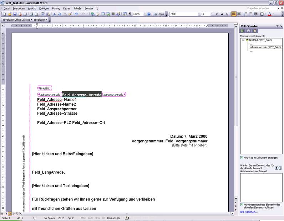Switch to the Print Layout view button
The image size is (284, 221).
(x=10, y=214)
